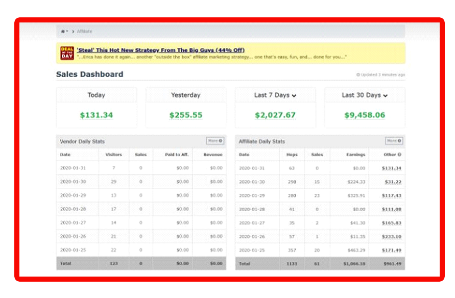This screenshot has height=298, width=455.
Task: Click affiliate other amount $117.43
Action: pos(392,195)
